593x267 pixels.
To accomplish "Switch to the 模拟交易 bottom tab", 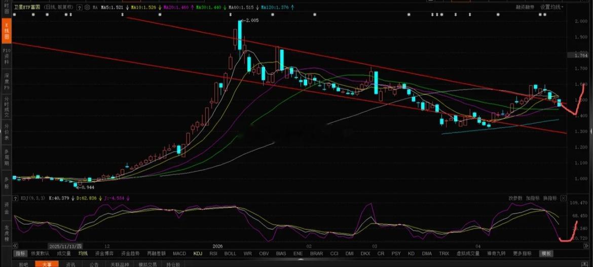I will pyautogui.click(x=147, y=264).
